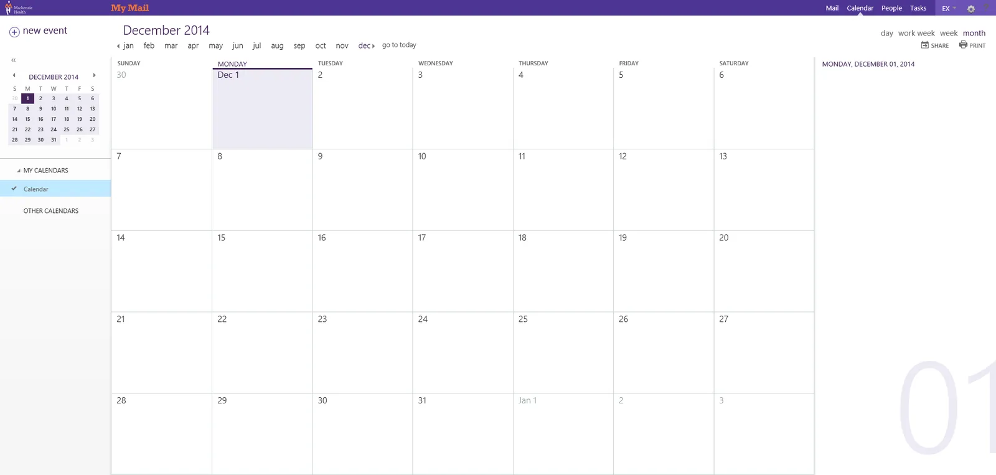The height and width of the screenshot is (475, 996).
Task: Click the new event text link
Action: coord(45,31)
